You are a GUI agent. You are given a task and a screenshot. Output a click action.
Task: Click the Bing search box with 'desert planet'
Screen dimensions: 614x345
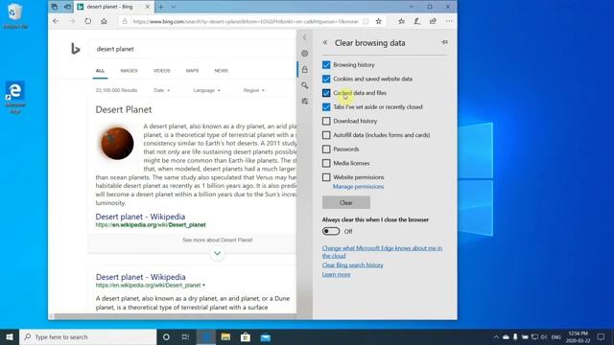coord(192,49)
